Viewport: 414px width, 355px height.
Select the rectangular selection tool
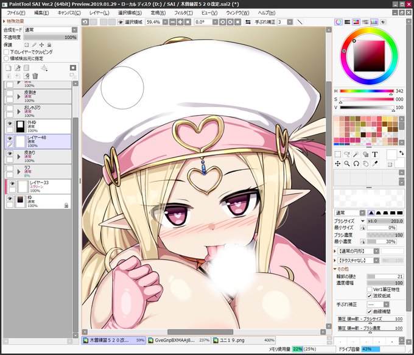click(x=338, y=154)
